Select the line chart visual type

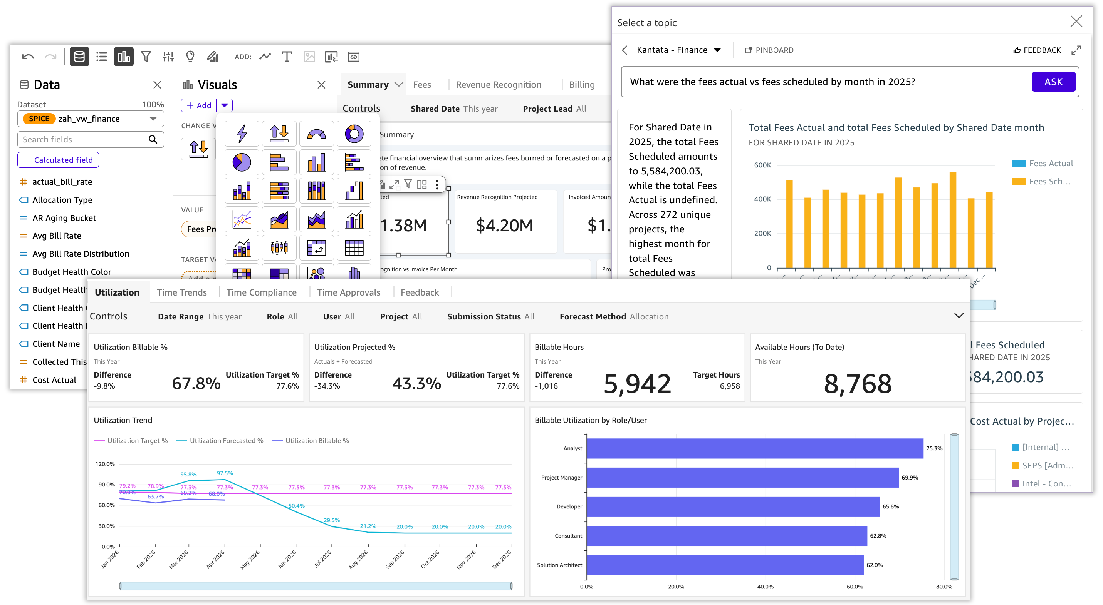point(242,219)
